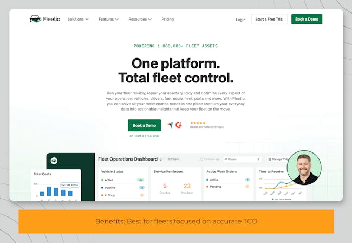The width and height of the screenshot is (352, 243).
Task: Expand the Features dropdown
Action: click(108, 20)
